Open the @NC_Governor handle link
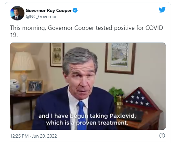The height and width of the screenshot is (143, 172). [x=41, y=17]
